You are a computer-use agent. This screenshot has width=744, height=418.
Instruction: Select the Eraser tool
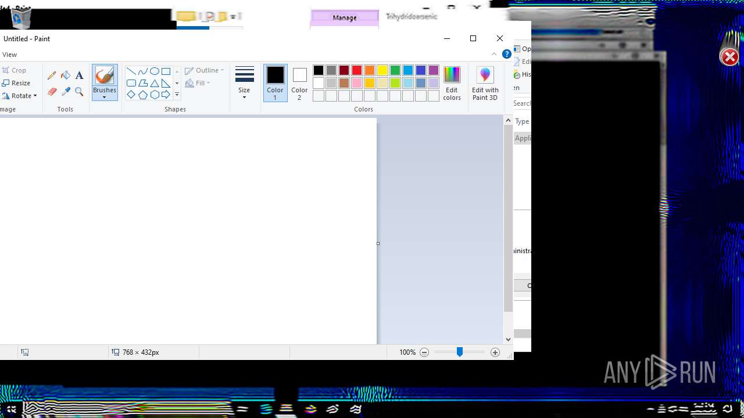click(52, 92)
